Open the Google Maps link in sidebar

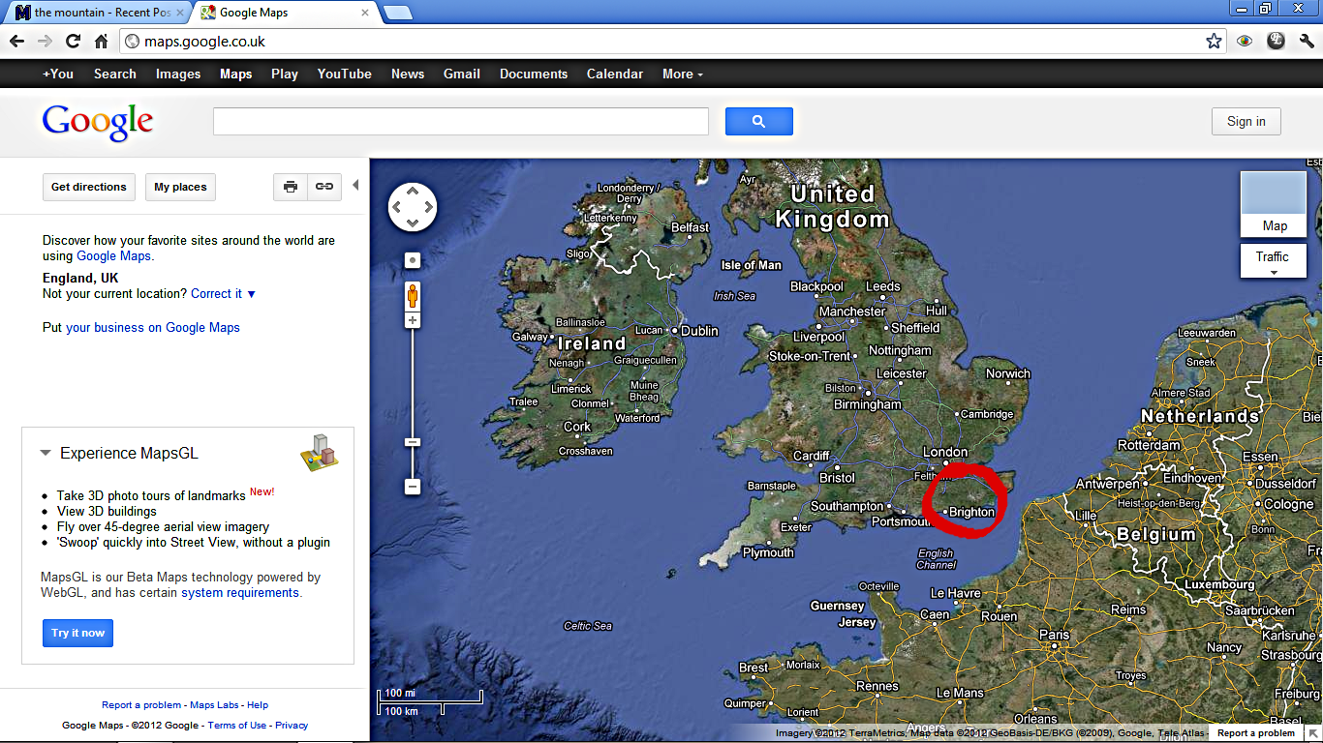(x=113, y=255)
